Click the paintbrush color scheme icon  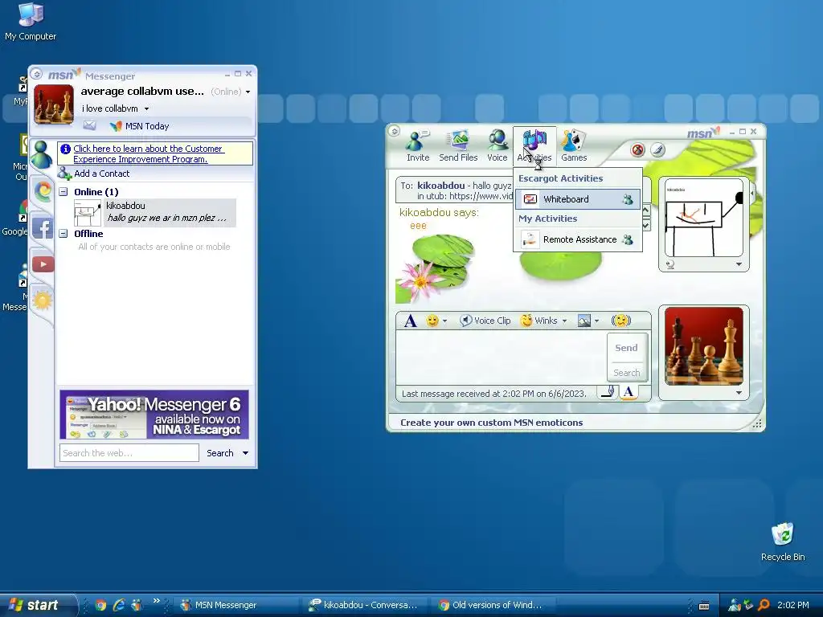click(x=657, y=150)
